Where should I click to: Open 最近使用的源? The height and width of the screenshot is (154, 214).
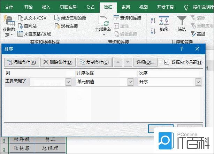pyautogui.click(x=70, y=18)
